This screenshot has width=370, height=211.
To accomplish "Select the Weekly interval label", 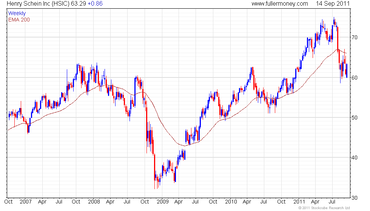I will (17, 14).
